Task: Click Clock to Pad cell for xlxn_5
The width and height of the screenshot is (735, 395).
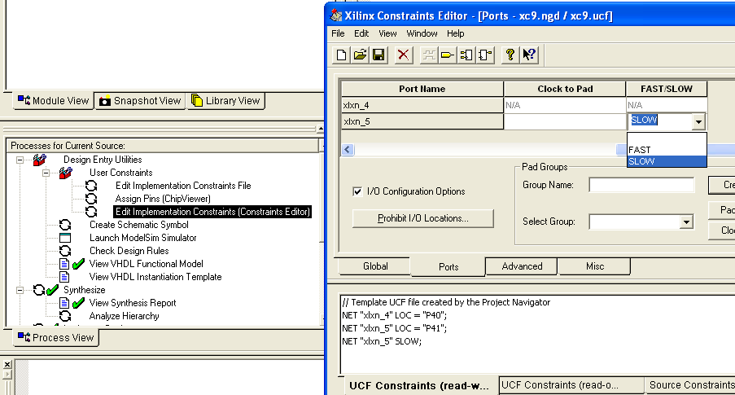Action: tap(565, 122)
